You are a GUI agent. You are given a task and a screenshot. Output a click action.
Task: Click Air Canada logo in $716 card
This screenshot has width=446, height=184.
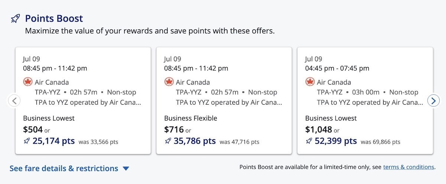coord(169,82)
